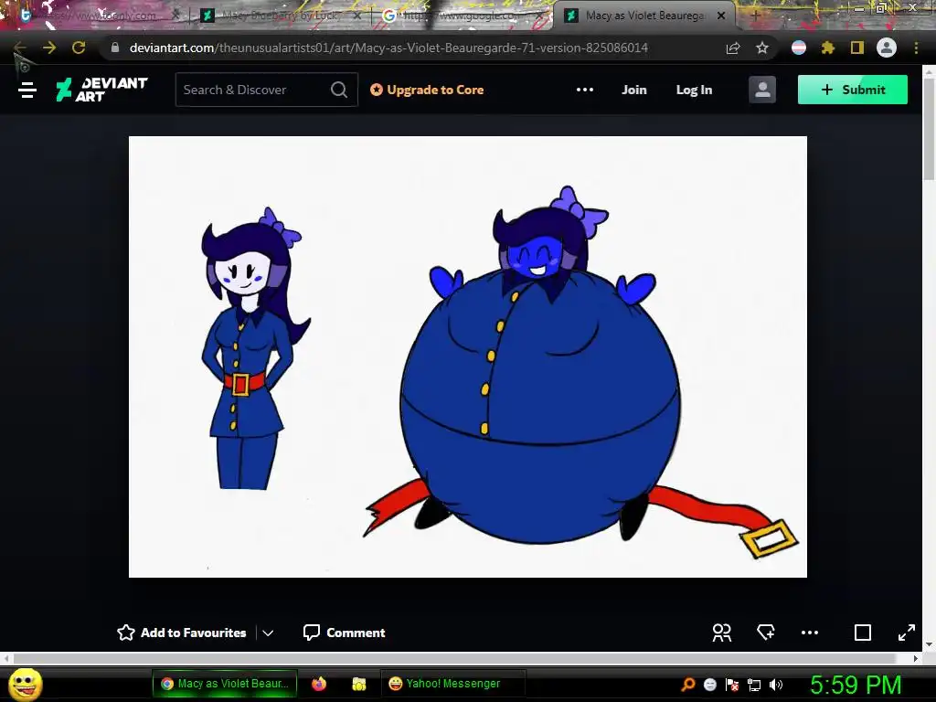The image size is (936, 702).
Task: Reload the page
Action: click(79, 48)
